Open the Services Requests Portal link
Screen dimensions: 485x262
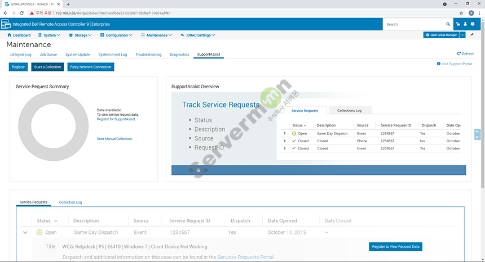pyautogui.click(x=245, y=257)
